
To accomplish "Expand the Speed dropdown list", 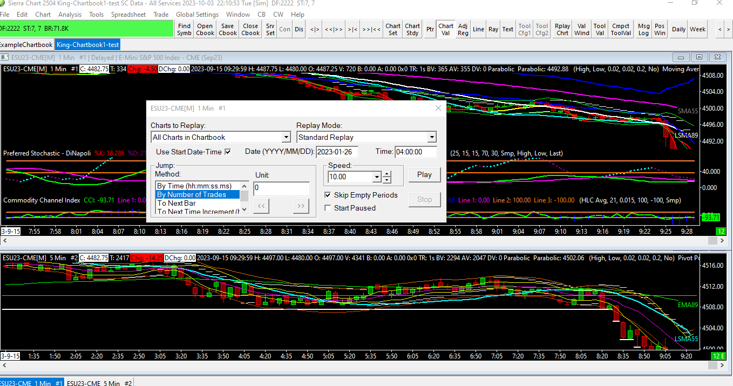I will (x=376, y=177).
